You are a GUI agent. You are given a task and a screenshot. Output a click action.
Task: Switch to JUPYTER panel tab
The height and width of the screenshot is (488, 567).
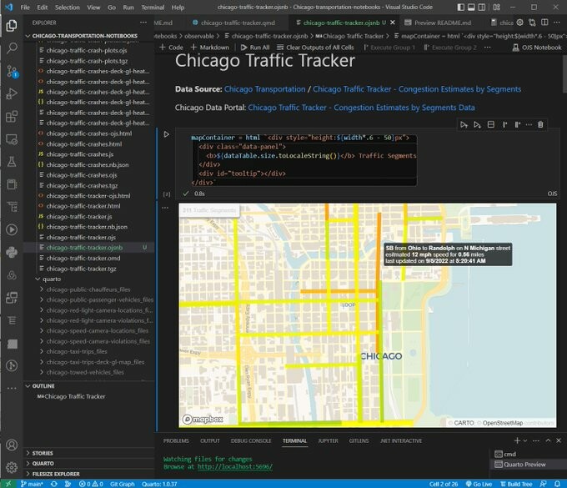click(x=328, y=440)
